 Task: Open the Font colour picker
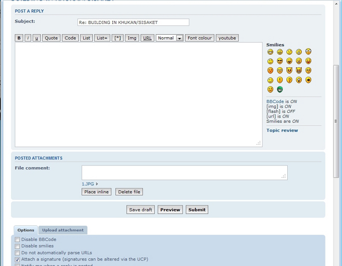(200, 38)
